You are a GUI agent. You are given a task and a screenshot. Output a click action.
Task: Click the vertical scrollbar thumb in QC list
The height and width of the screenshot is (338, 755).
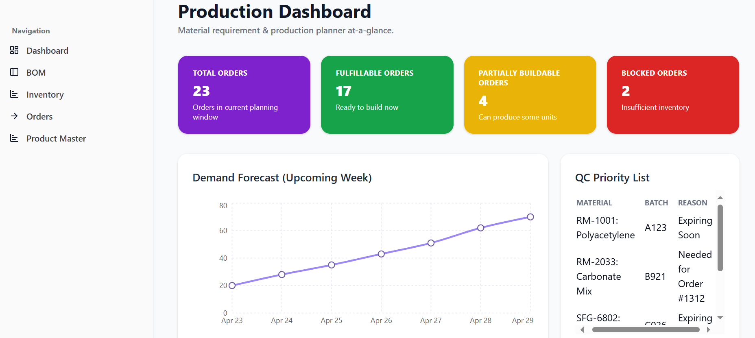click(x=720, y=238)
